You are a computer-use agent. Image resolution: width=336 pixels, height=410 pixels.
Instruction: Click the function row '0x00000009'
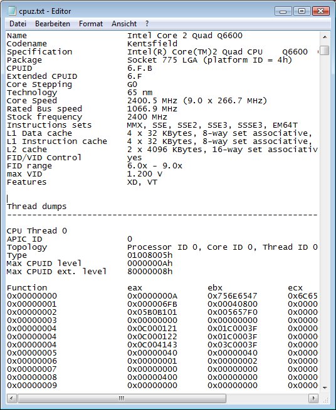pos(32,386)
